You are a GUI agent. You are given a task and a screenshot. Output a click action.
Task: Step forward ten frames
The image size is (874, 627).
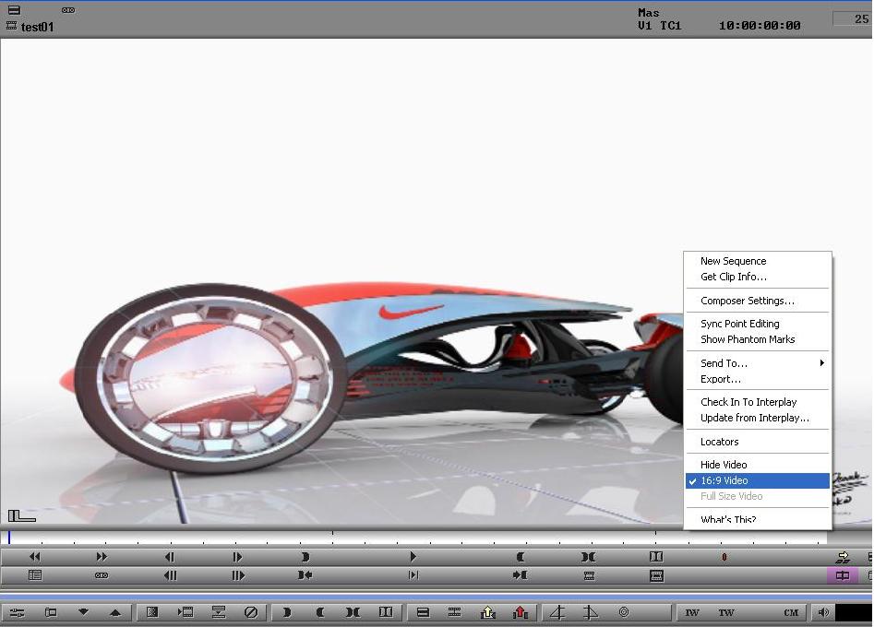click(x=237, y=574)
